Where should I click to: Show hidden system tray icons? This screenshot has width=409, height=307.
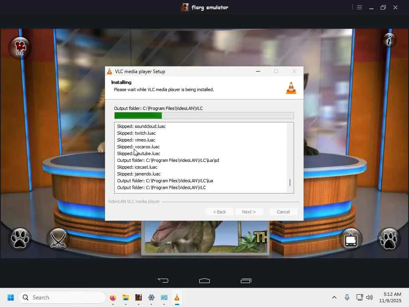pyautogui.click(x=334, y=297)
